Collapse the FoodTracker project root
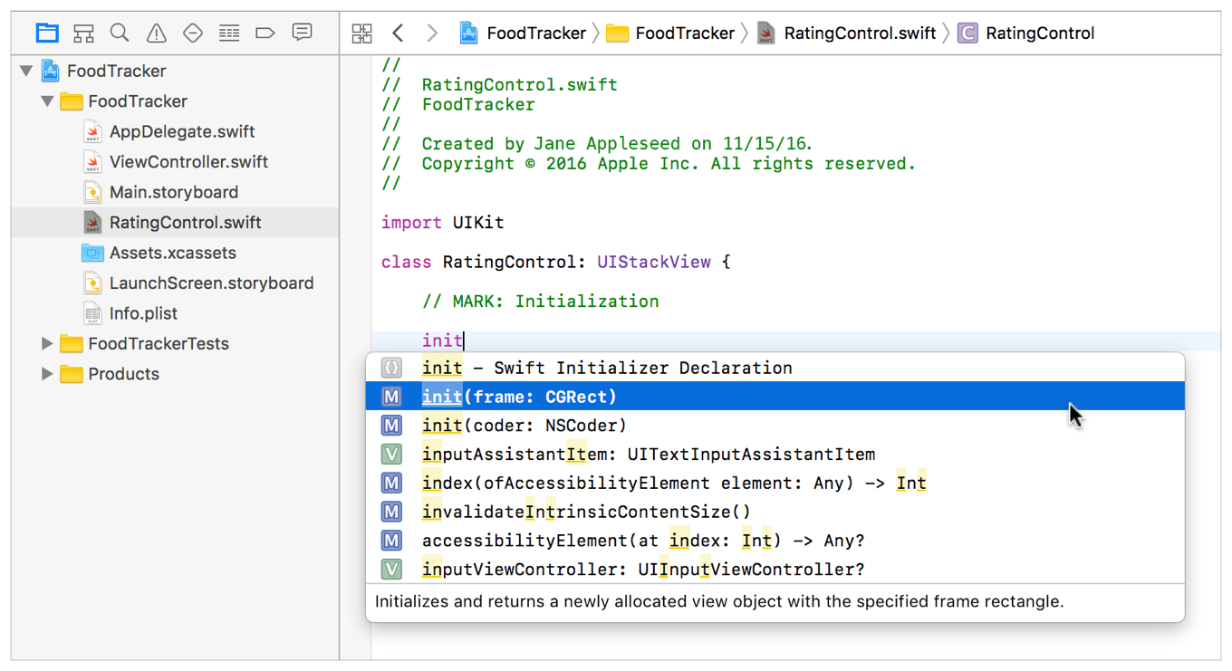 pos(26,71)
